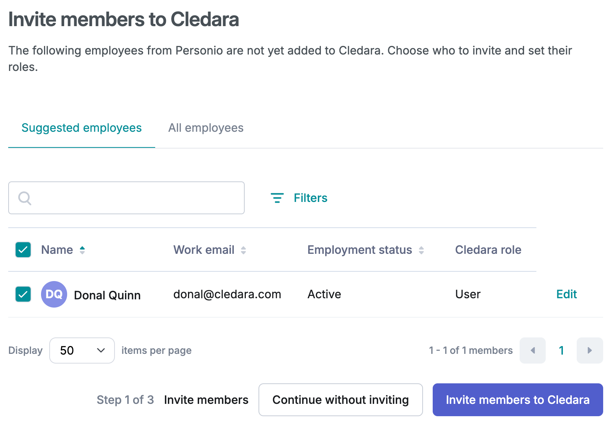Image resolution: width=611 pixels, height=430 pixels.
Task: Click Edit link for Donal Quinn
Action: [x=567, y=295]
